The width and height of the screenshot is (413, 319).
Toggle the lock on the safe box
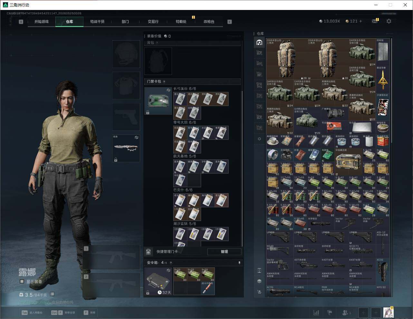tap(148, 293)
